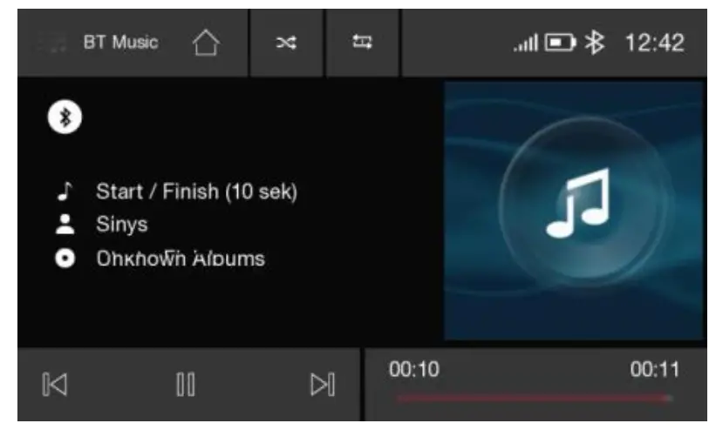Image resolution: width=709 pixels, height=430 pixels.
Task: Click the album art thumbnail
Action: (573, 211)
